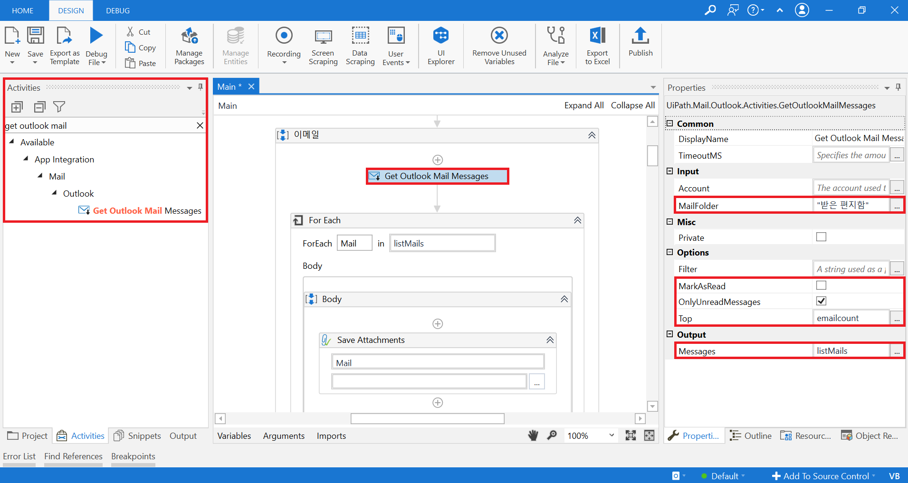Viewport: 908px width, 483px height.
Task: Click Collapse All in designer
Action: [632, 105]
